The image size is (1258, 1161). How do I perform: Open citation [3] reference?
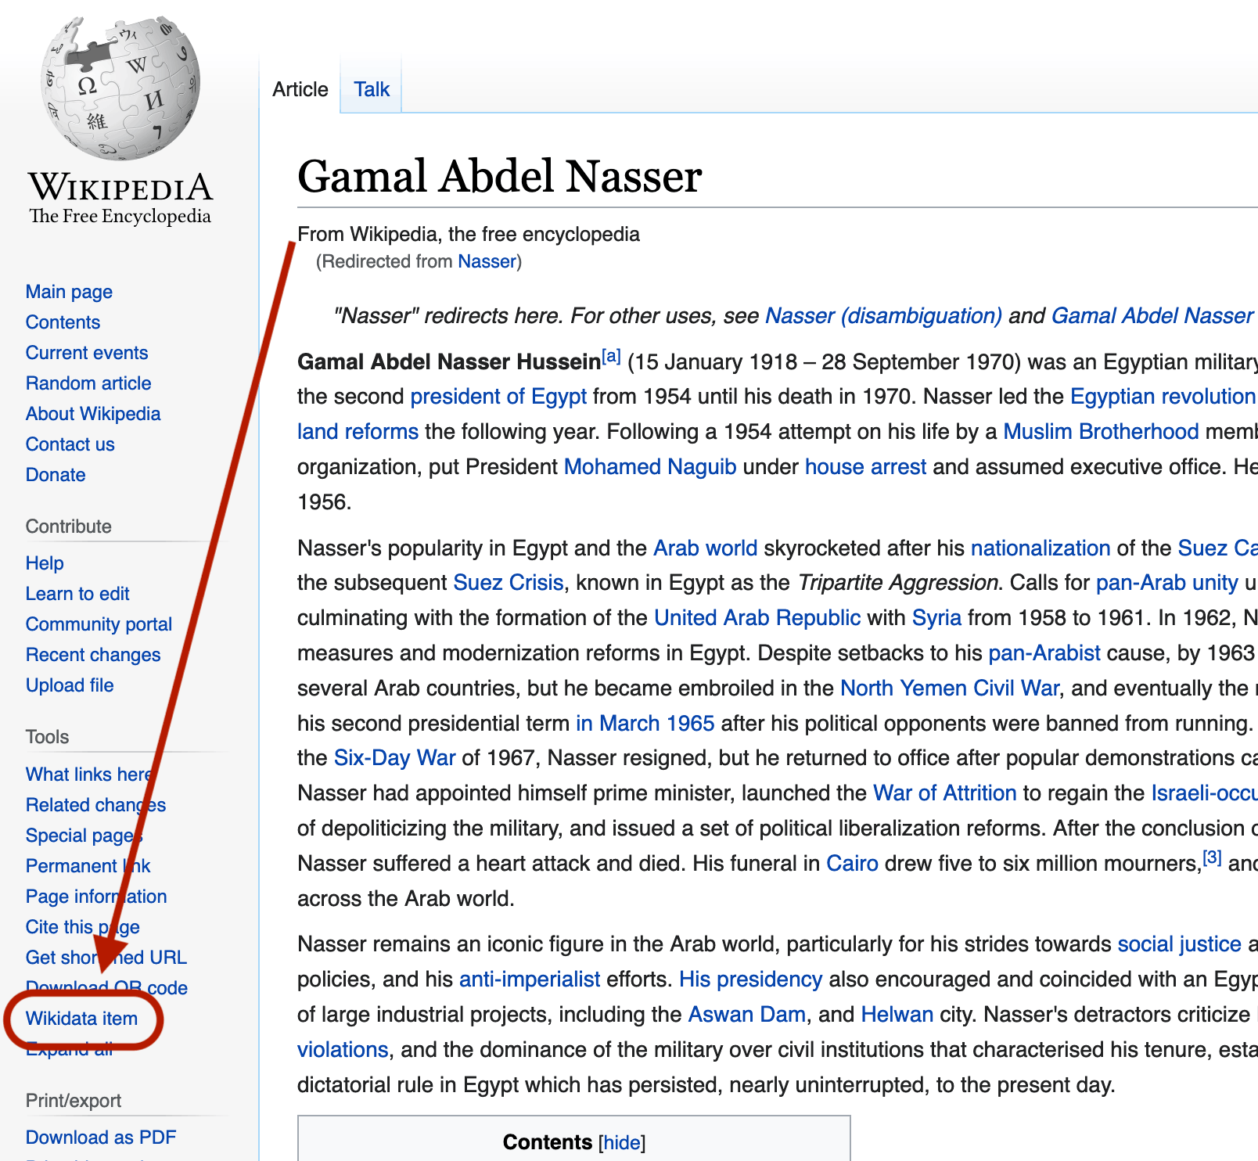[x=1212, y=857]
